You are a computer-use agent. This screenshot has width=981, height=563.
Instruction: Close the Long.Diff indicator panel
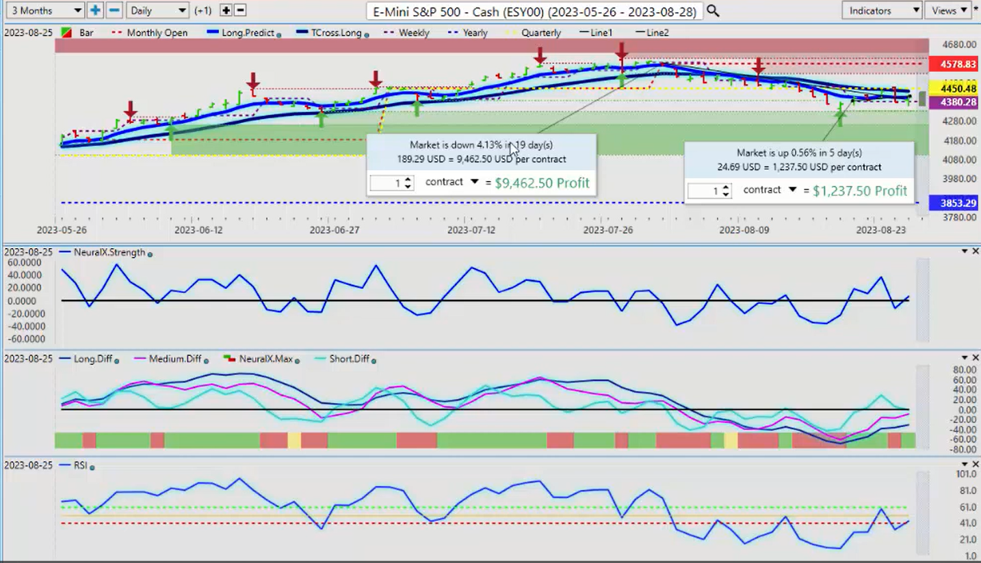(x=976, y=358)
